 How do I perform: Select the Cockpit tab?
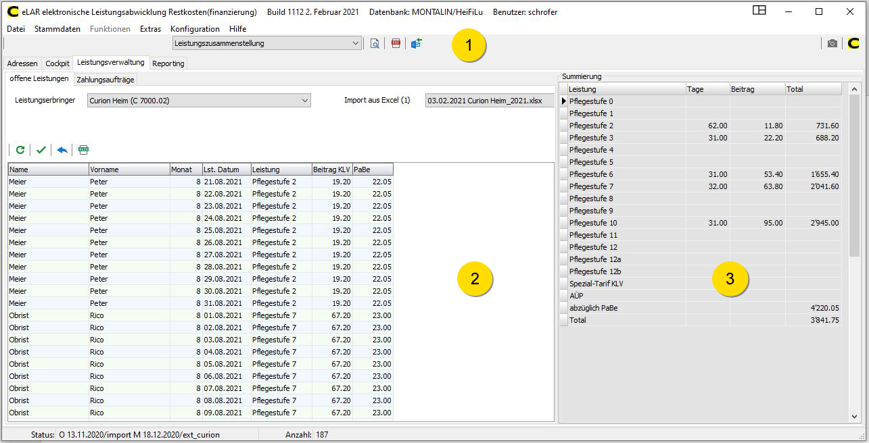(x=57, y=63)
